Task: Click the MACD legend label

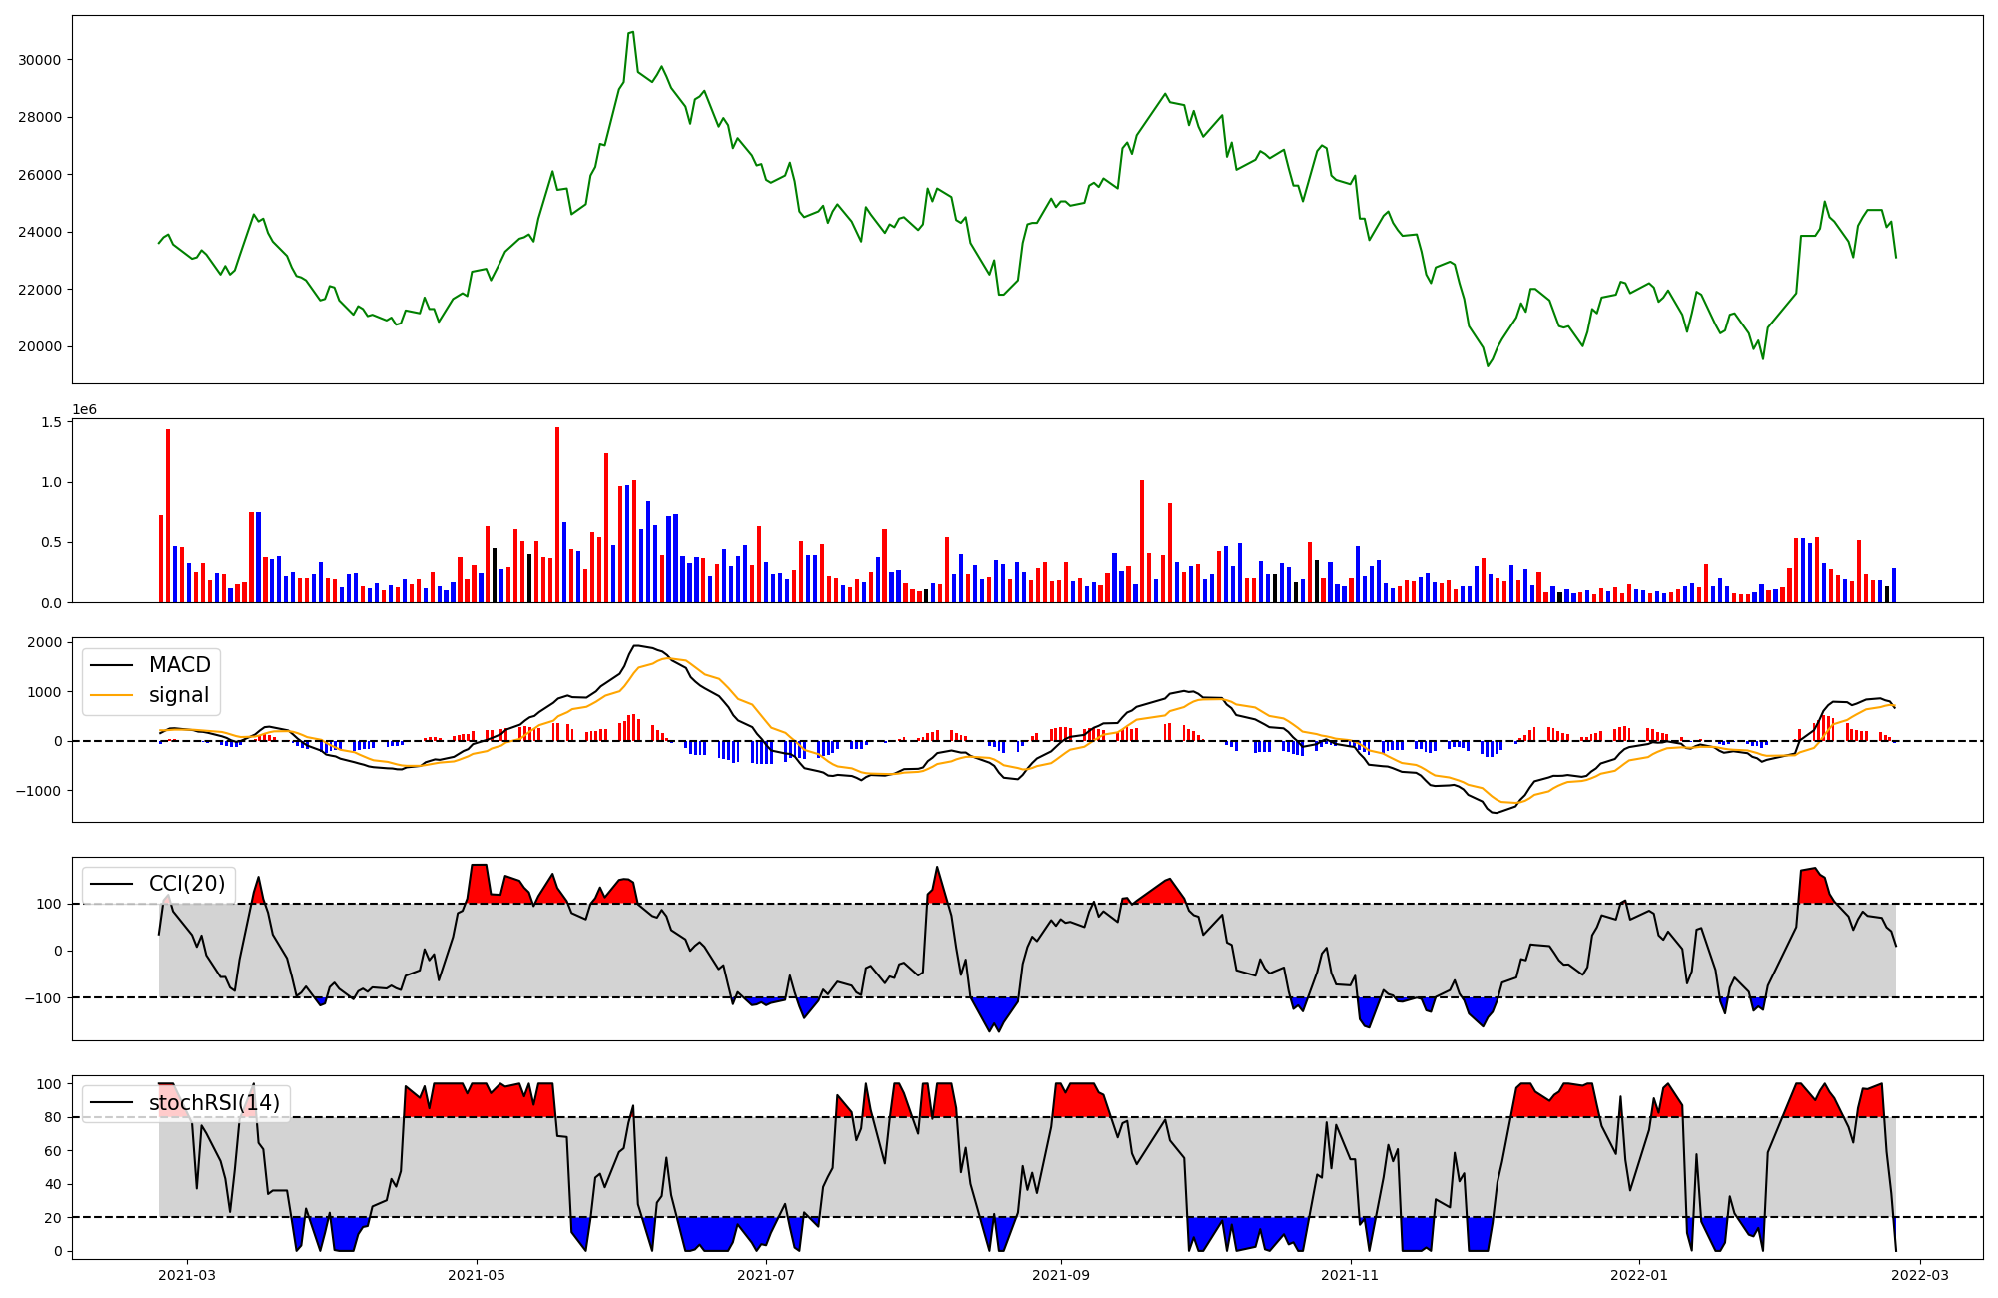Action: (179, 665)
